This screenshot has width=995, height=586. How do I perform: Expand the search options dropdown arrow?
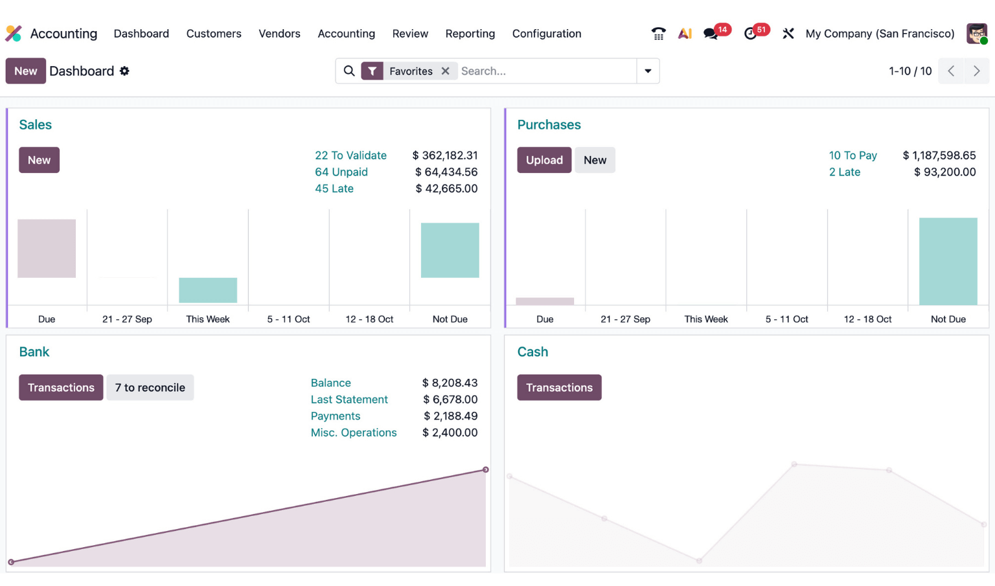coord(648,71)
